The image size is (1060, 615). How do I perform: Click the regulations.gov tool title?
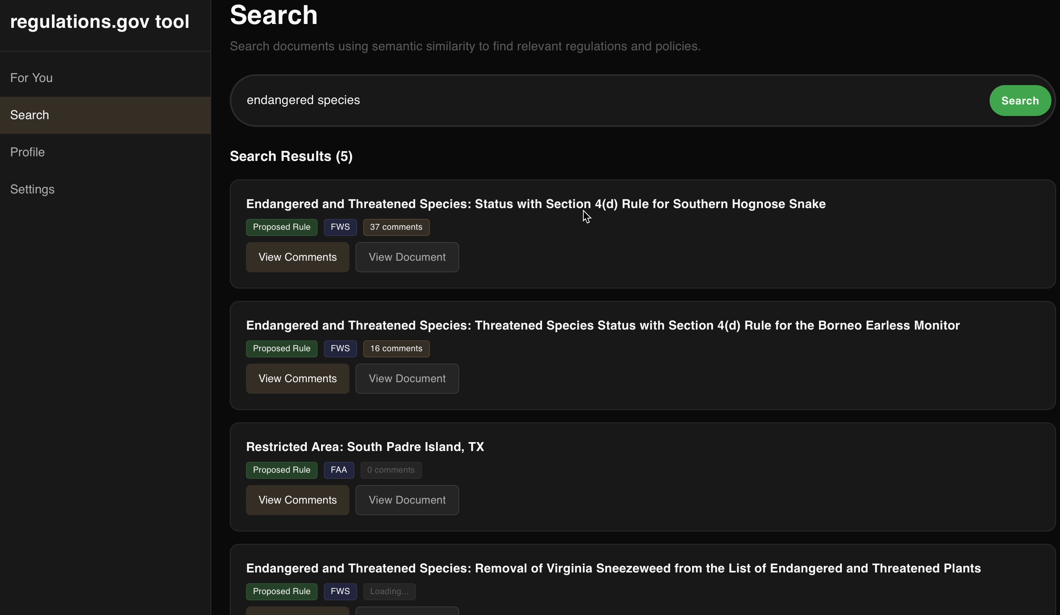100,22
